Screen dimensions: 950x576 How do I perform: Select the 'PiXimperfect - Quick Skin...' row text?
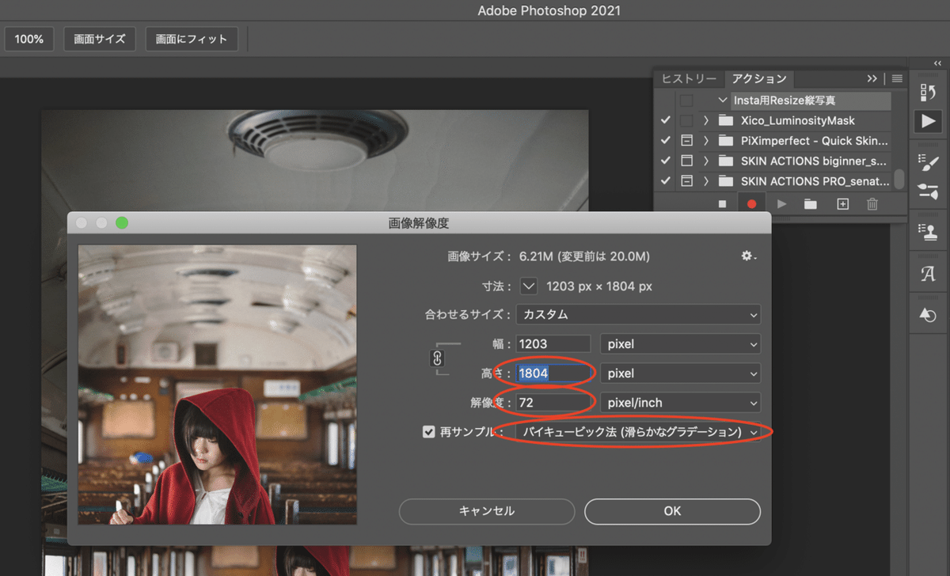[x=815, y=141]
